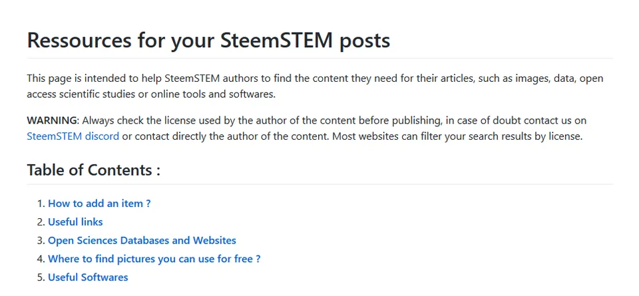Click the sentence "Most websites can filter your search"
Image resolution: width=639 pixels, height=296 pixels.
[x=458, y=136]
